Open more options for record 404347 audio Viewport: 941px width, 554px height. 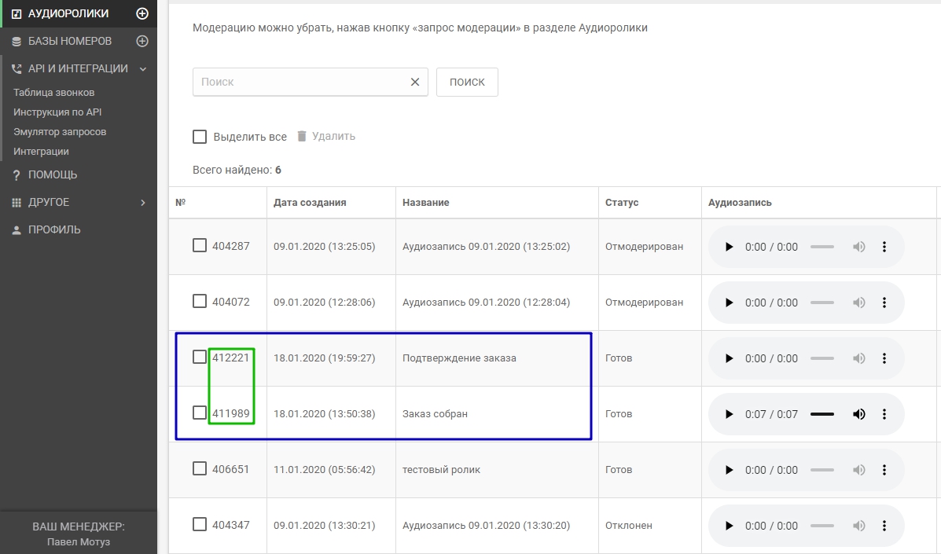884,526
